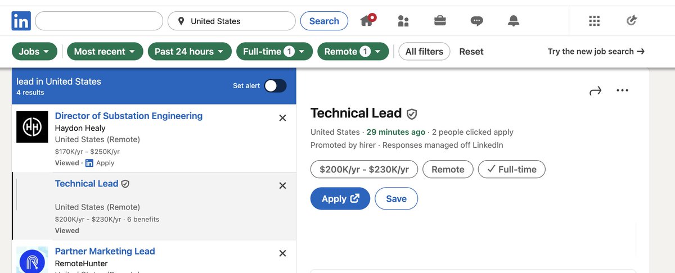Click the Search button
Screen dimensions: 675x273
coord(324,21)
